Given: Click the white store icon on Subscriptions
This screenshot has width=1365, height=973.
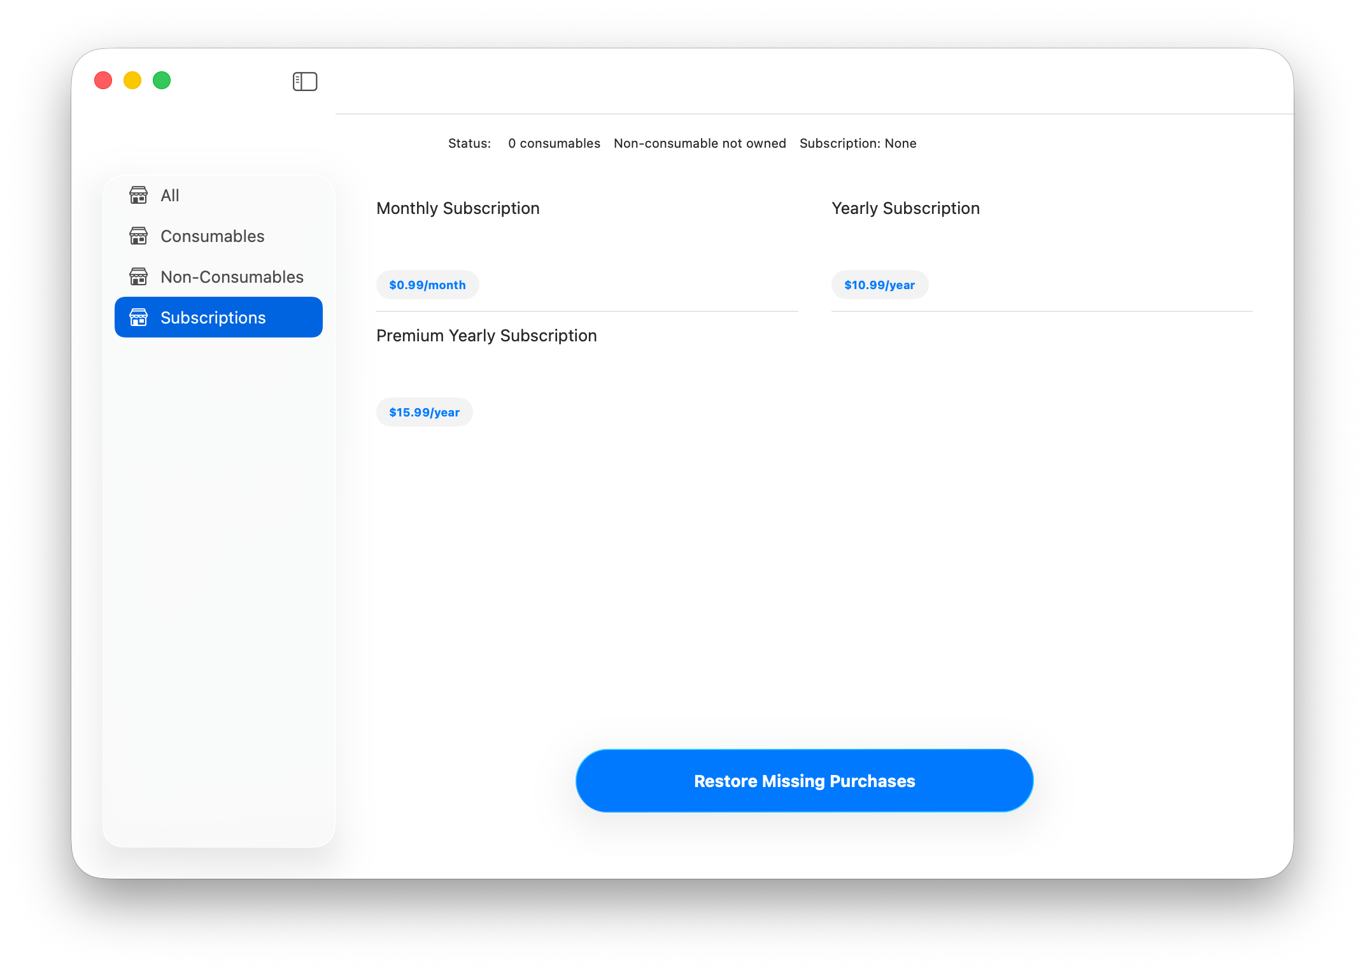Looking at the screenshot, I should click(x=139, y=317).
